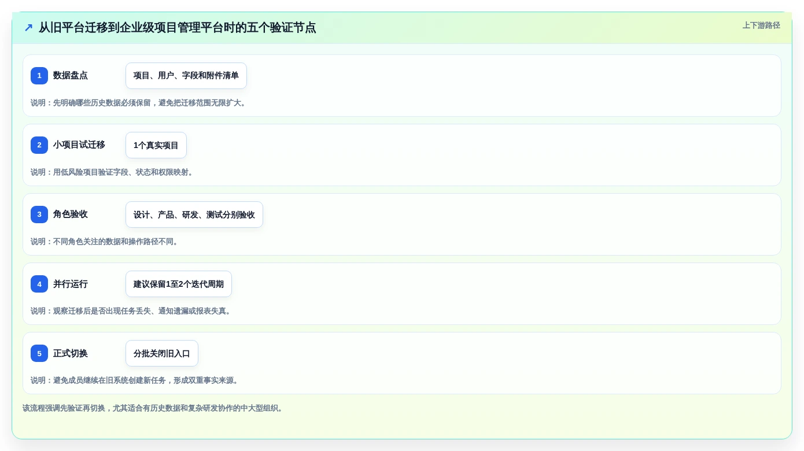Click step number 1 badge
This screenshot has height=451, width=804.
click(x=39, y=76)
